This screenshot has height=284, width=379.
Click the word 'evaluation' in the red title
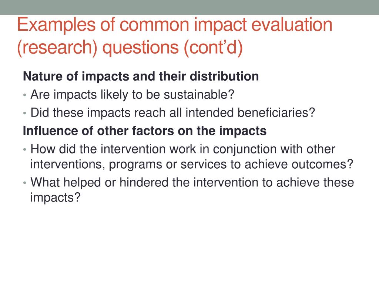[292, 24]
